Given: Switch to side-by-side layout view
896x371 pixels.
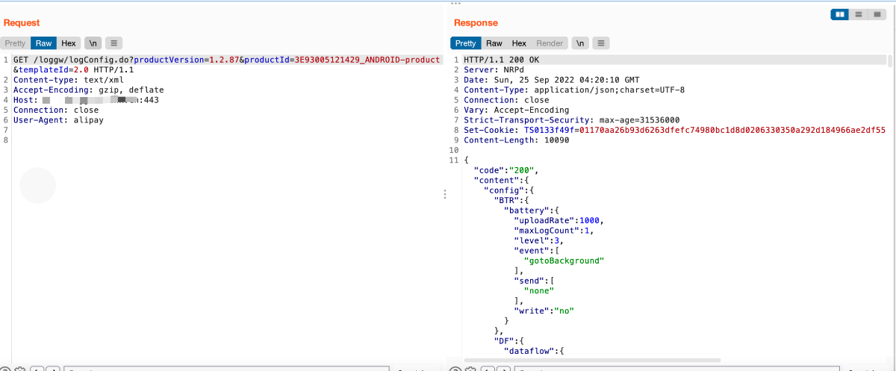Looking at the screenshot, I should 840,14.
